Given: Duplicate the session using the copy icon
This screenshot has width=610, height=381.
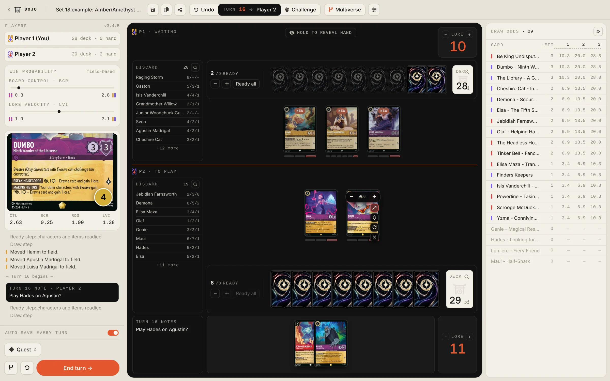Looking at the screenshot, I should (x=166, y=10).
